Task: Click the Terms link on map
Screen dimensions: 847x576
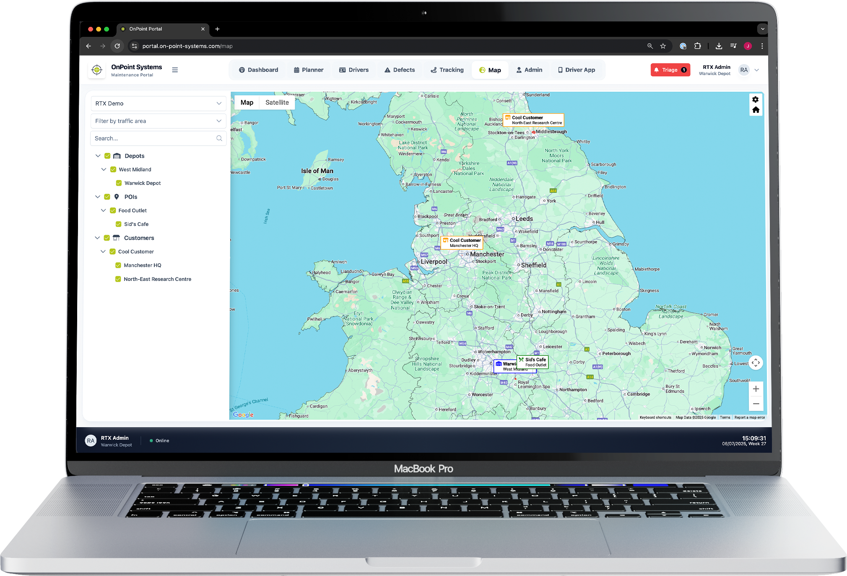Action: 725,418
